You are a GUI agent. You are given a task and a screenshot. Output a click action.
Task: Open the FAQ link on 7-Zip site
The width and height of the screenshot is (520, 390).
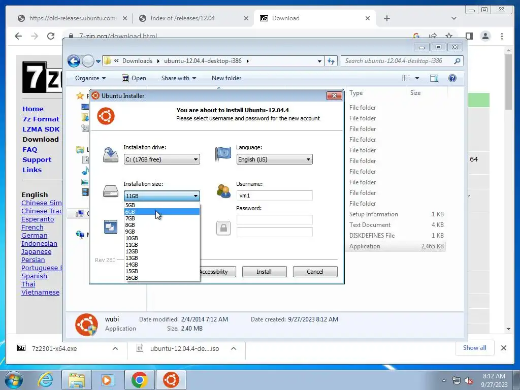pos(30,150)
